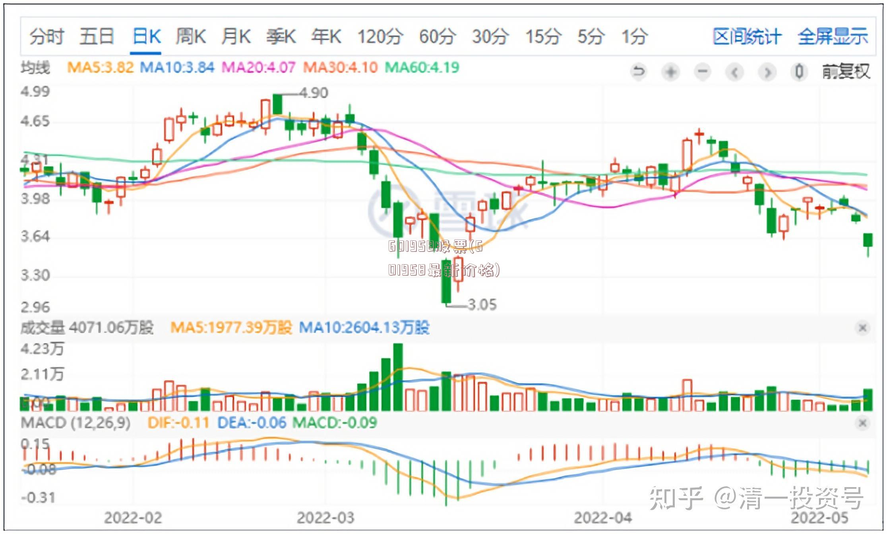Click the MACD (12,26,9) label
The image size is (887, 534).
76,423
